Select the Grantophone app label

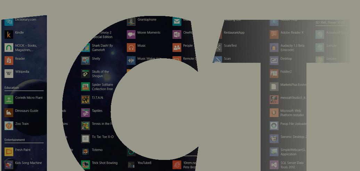click(147, 20)
